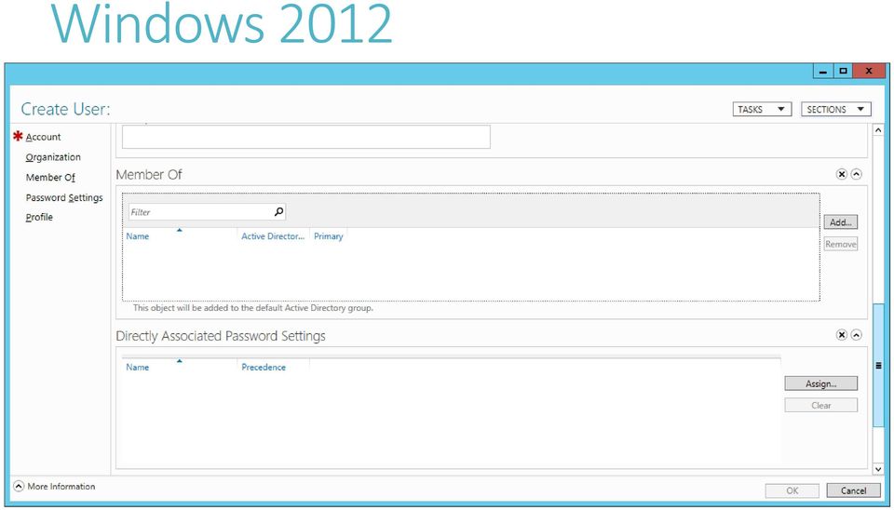The width and height of the screenshot is (894, 510).
Task: Maximize the Create User window
Action: pos(843,72)
